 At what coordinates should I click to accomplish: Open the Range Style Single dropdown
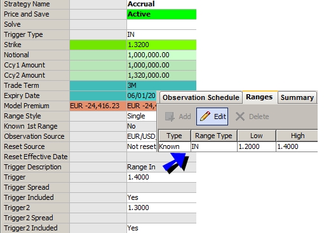(142, 116)
